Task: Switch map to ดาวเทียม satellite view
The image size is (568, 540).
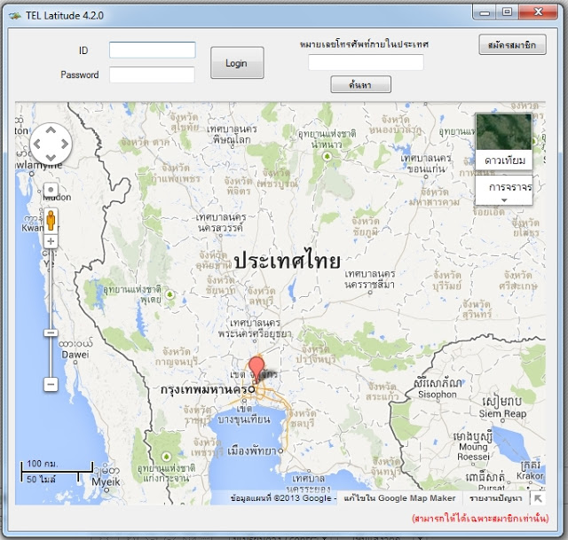Action: click(x=504, y=142)
